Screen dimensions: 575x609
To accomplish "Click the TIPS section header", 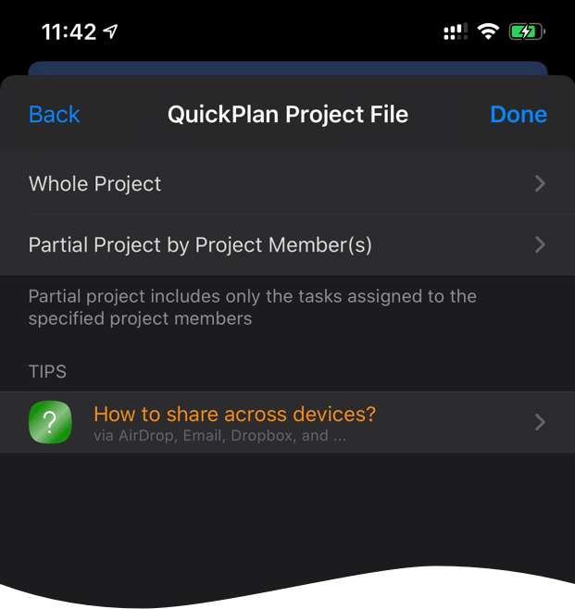I will 47,372.
